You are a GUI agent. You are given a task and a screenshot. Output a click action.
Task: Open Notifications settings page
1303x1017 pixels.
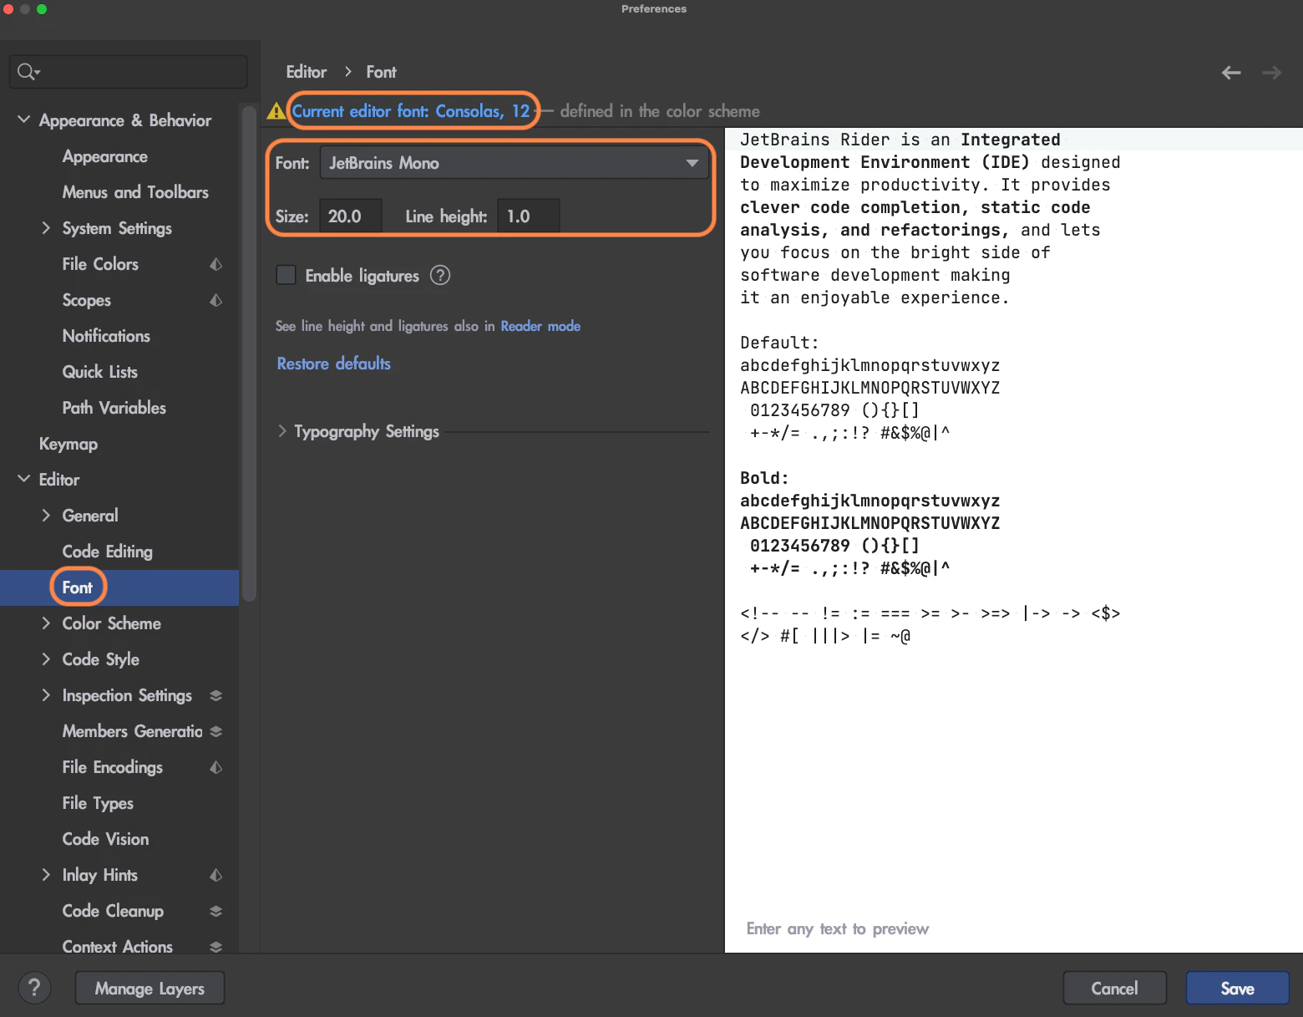[106, 336]
